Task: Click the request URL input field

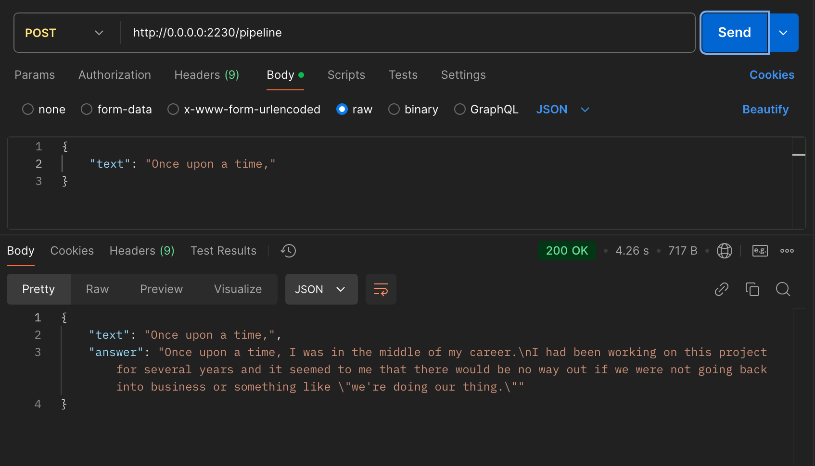Action: 407,33
